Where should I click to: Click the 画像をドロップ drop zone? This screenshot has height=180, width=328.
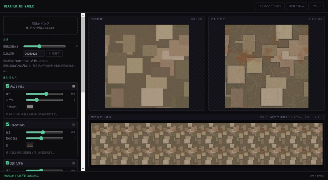40,26
